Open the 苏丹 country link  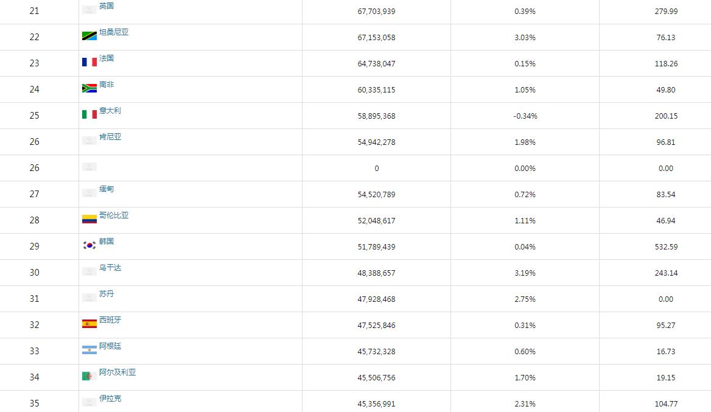(107, 294)
